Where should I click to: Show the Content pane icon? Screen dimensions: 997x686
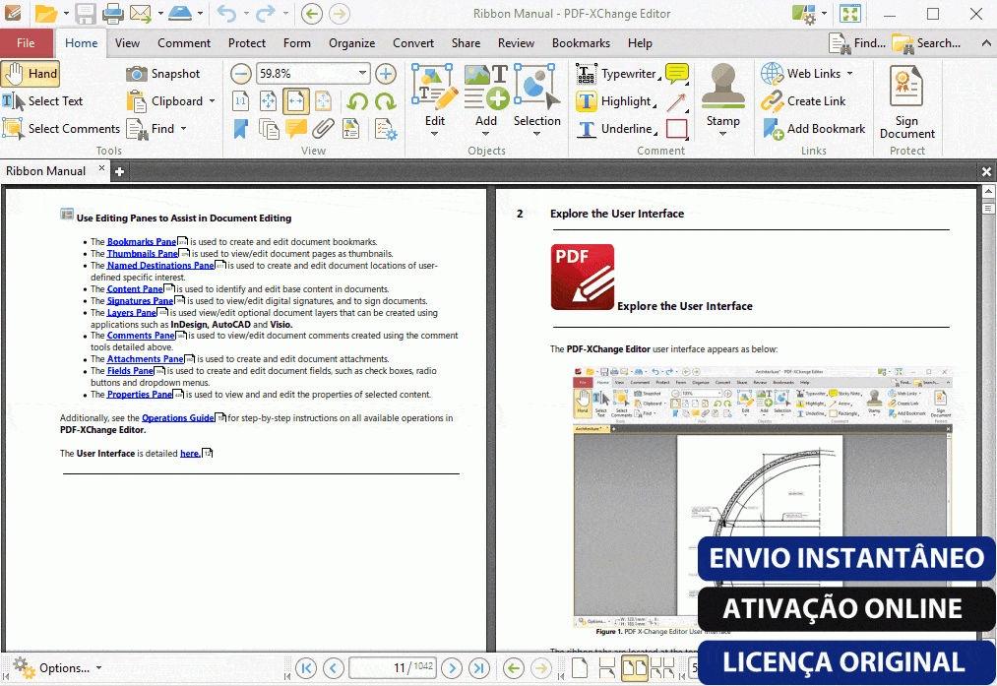pyautogui.click(x=350, y=128)
